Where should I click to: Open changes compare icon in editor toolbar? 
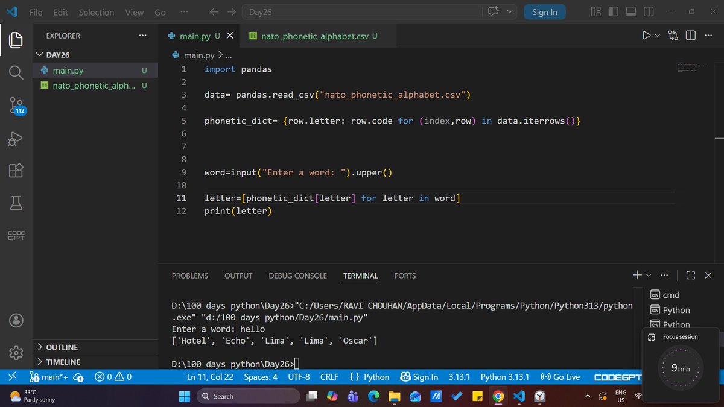tap(673, 36)
